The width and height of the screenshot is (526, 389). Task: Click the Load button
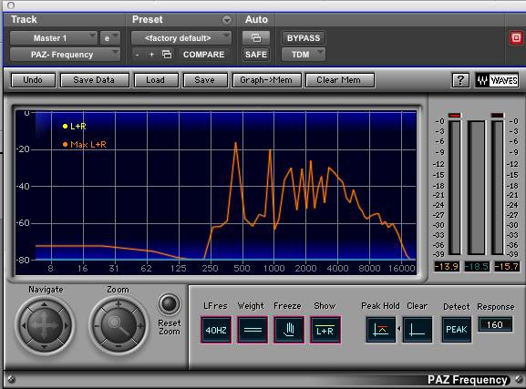156,80
